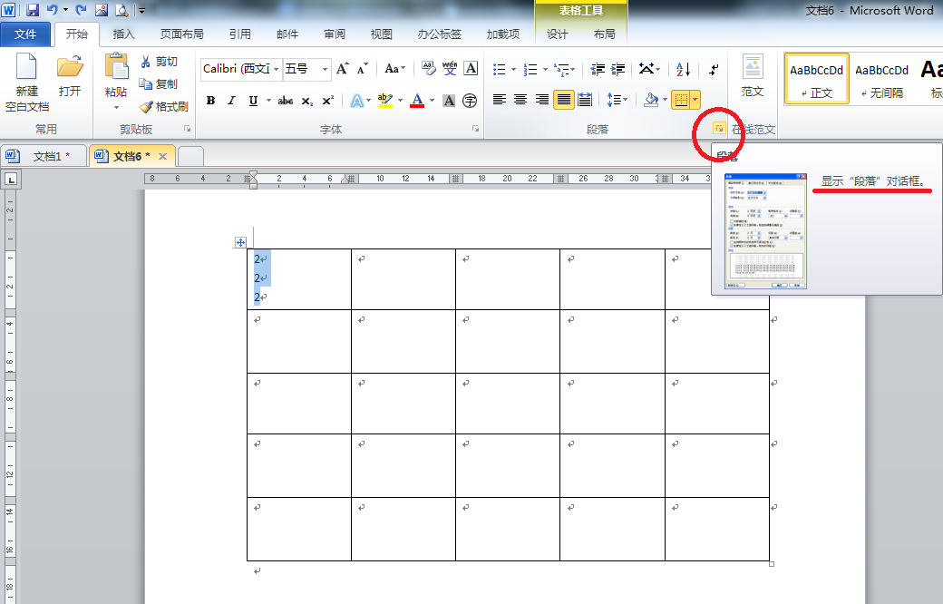
Task: Click the blank new document tab button
Action: pyautogui.click(x=190, y=156)
